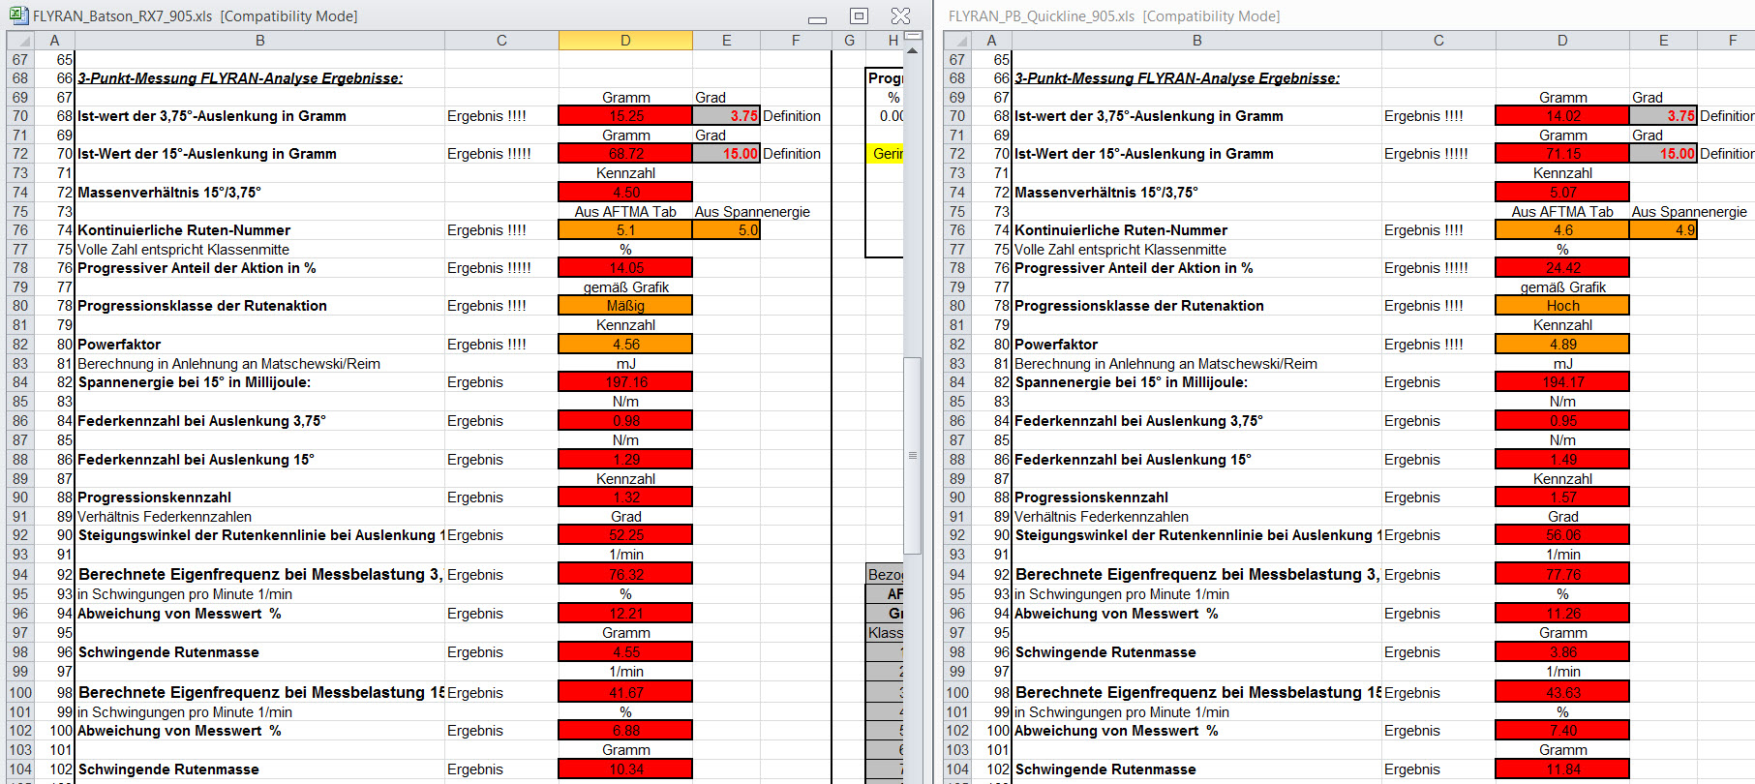Click the Excel workbook icon of FLYRAN_Batson_RX7_905.xls

(17, 15)
